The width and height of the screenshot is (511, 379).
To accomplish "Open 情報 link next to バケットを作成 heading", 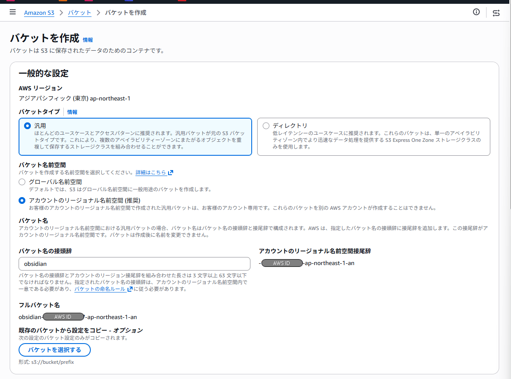I will (x=88, y=40).
